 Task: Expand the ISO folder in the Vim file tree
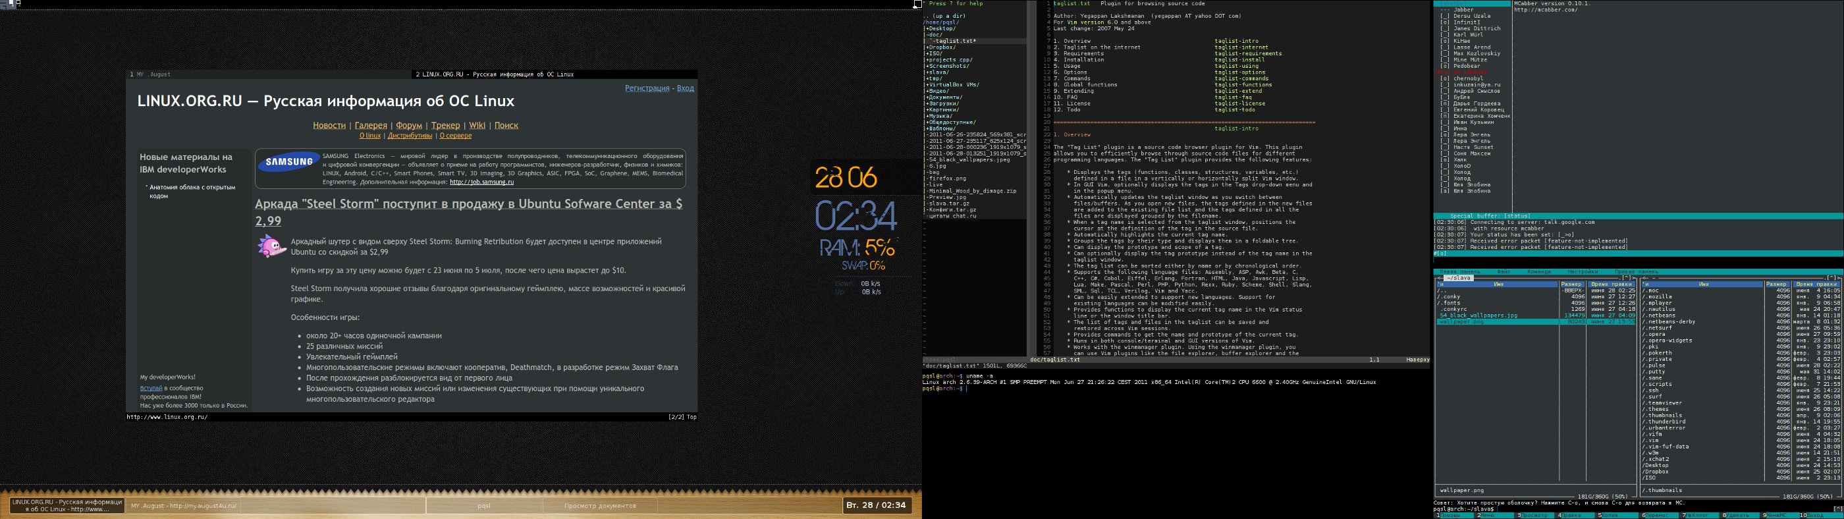[934, 54]
